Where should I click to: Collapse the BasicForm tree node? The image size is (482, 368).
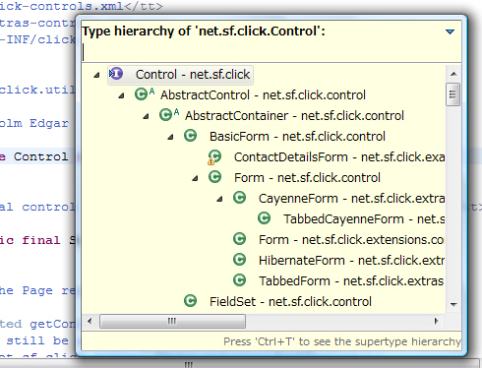pos(170,137)
